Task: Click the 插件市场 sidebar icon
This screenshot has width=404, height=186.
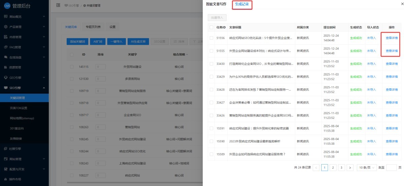Action: tap(6, 179)
